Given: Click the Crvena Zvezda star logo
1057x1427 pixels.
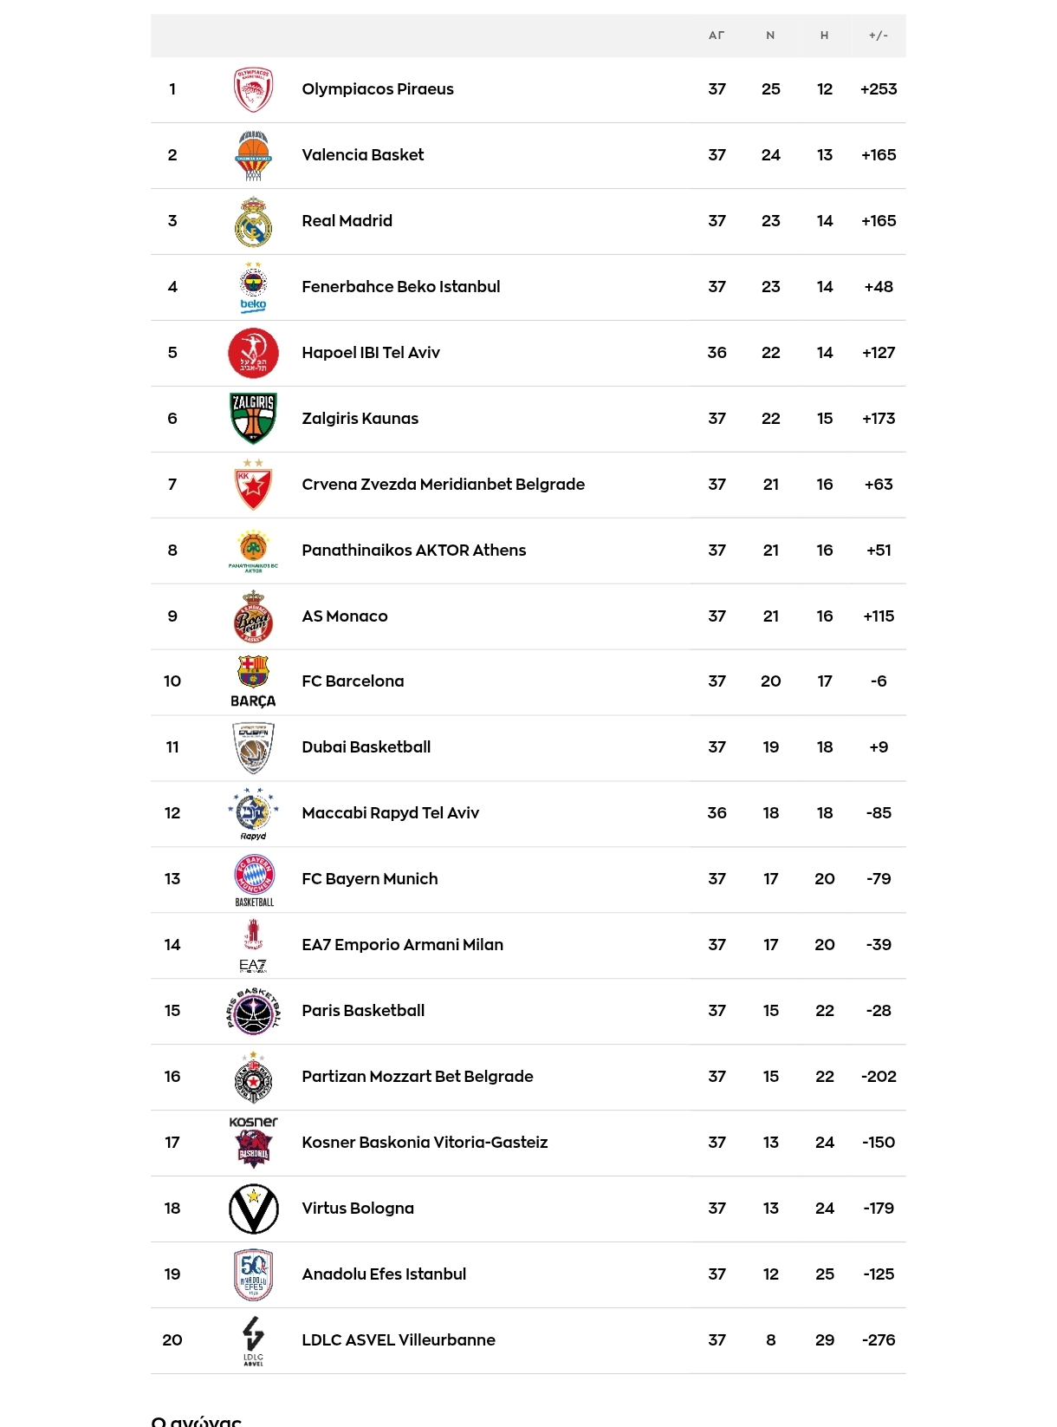Looking at the screenshot, I should [x=253, y=485].
